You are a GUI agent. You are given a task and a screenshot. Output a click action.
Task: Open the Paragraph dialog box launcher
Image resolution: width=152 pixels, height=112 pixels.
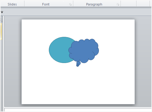[118, 4]
